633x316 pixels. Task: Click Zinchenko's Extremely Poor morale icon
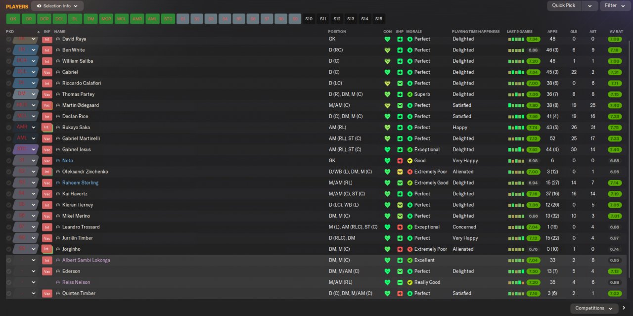coord(410,172)
